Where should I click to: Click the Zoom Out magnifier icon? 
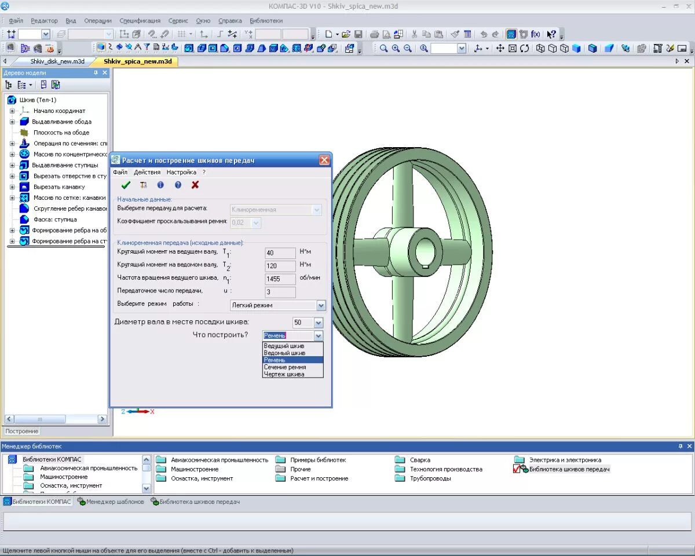408,49
